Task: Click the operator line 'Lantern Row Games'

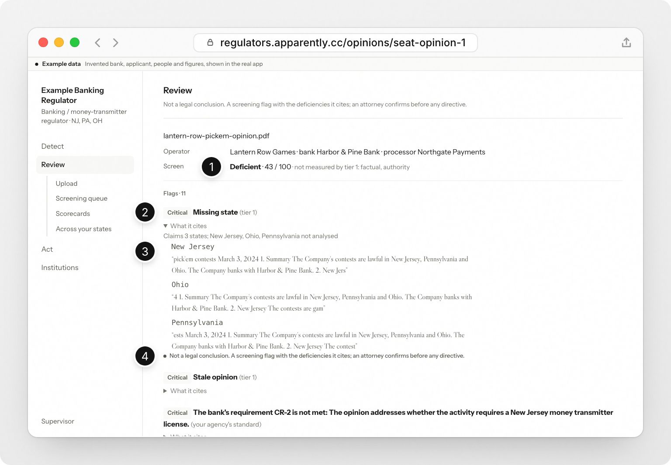Action: 357,152
